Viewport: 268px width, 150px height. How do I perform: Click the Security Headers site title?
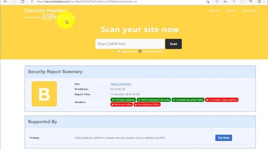[46, 10]
